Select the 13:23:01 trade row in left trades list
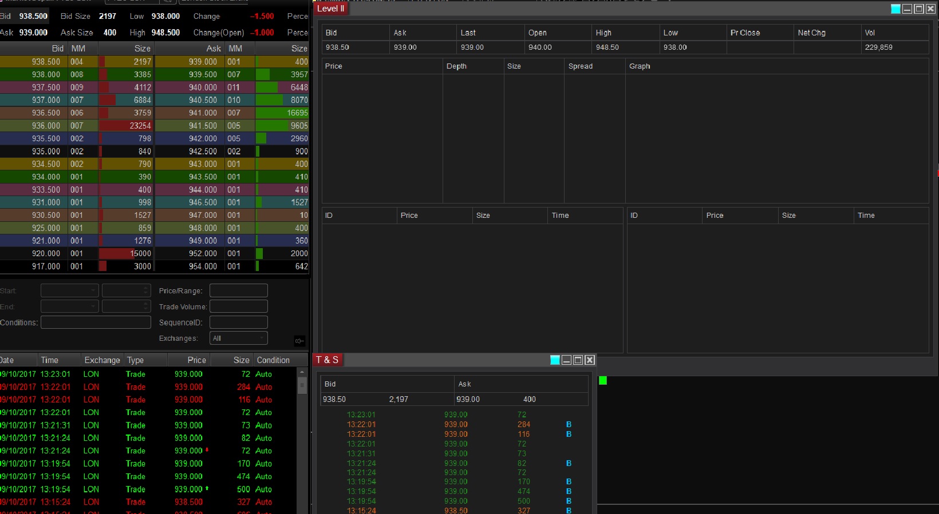Viewport: 939px width, 514px height. tap(148, 374)
